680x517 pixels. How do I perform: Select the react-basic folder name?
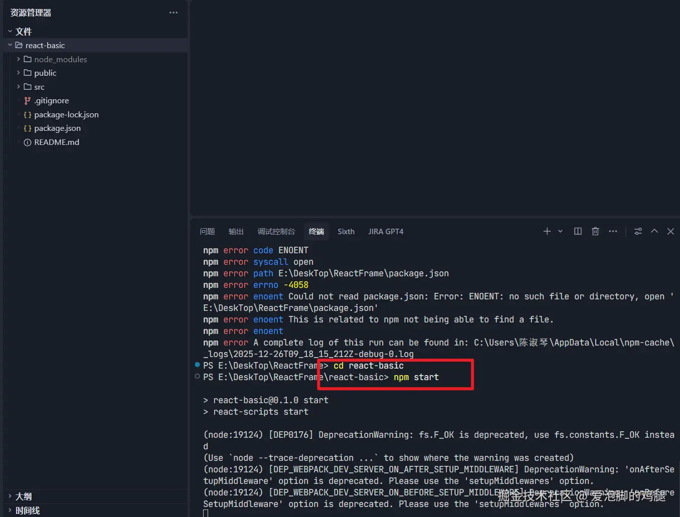click(x=45, y=45)
